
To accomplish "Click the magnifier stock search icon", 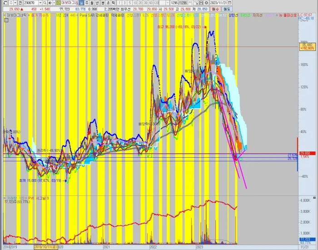I will [x=45, y=3].
